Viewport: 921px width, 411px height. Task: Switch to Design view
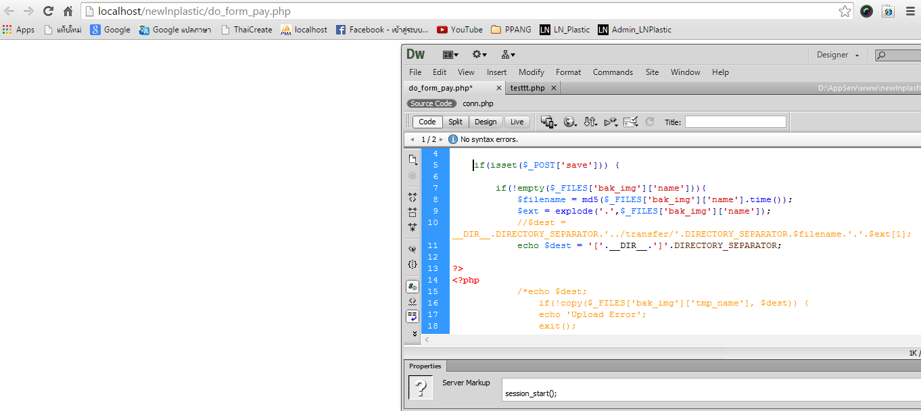click(x=486, y=122)
